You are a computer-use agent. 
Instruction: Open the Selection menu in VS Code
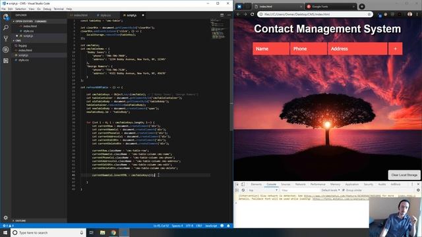coord(20,9)
